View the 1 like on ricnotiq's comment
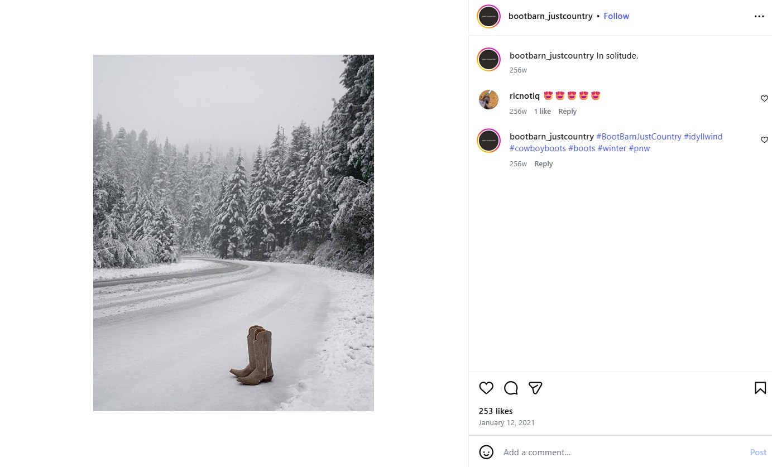The width and height of the screenshot is (772, 467). tap(542, 112)
